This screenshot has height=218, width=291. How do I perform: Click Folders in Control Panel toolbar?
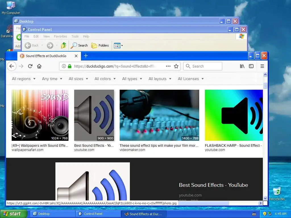(100, 45)
